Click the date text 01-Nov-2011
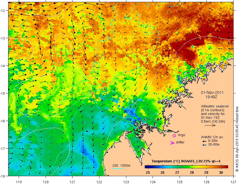 212,93
